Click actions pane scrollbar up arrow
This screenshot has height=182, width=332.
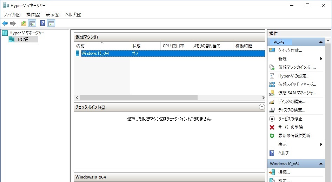[x=328, y=41]
